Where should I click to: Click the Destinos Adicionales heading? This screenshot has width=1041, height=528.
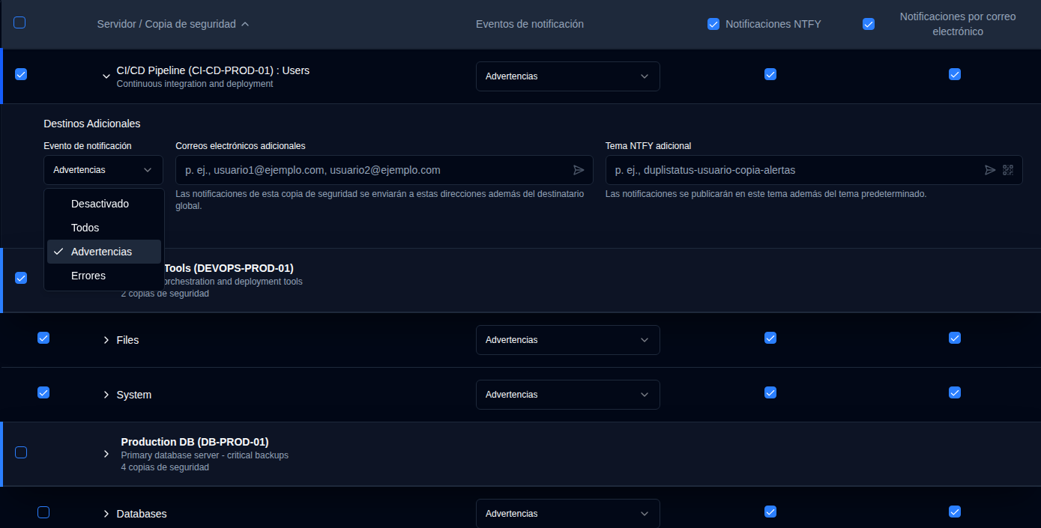[x=92, y=124]
